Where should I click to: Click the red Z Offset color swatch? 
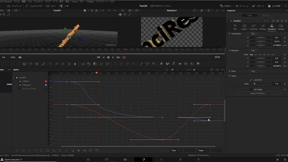coord(46,81)
